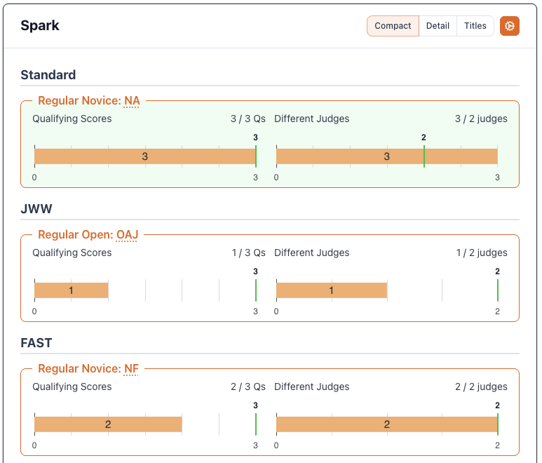The height and width of the screenshot is (463, 542).
Task: Click the '1 / 3 Qs' text
Action: [x=248, y=253]
